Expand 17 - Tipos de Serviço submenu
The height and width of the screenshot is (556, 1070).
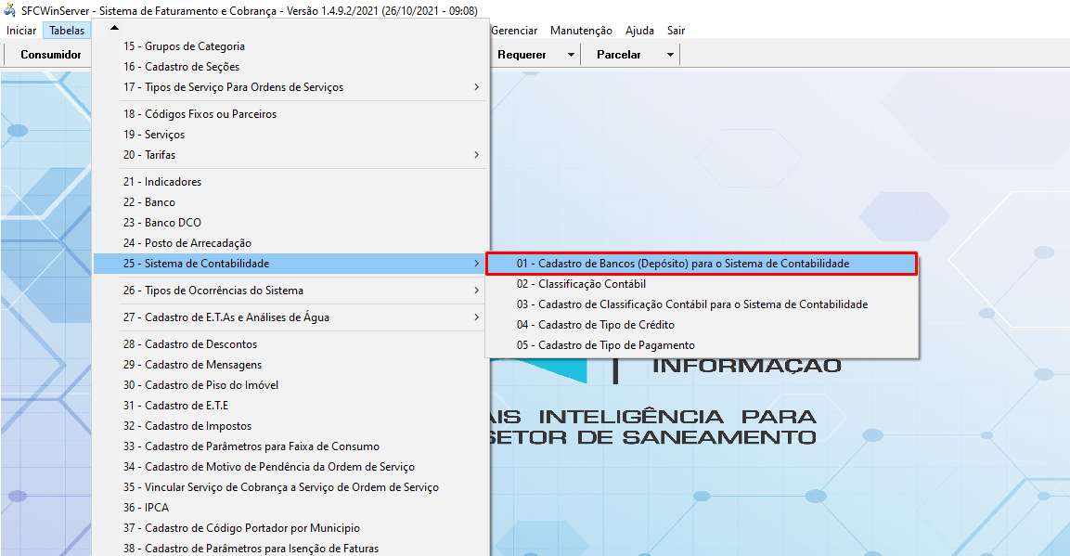(x=476, y=87)
